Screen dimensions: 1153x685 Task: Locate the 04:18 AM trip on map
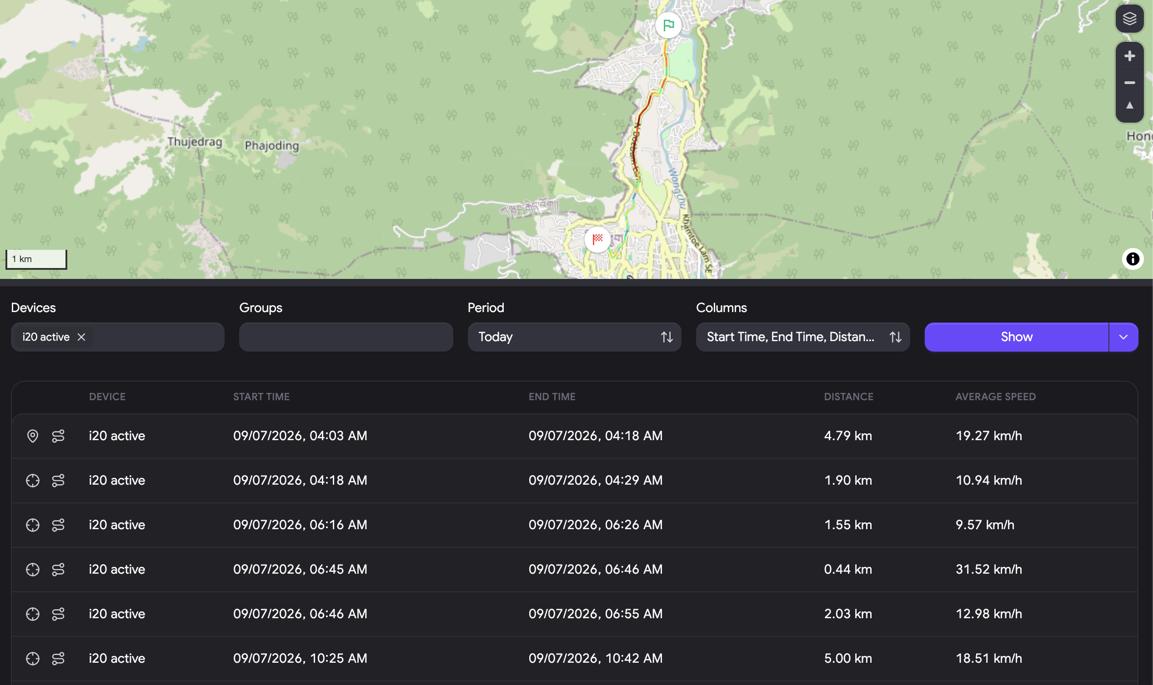coord(32,481)
